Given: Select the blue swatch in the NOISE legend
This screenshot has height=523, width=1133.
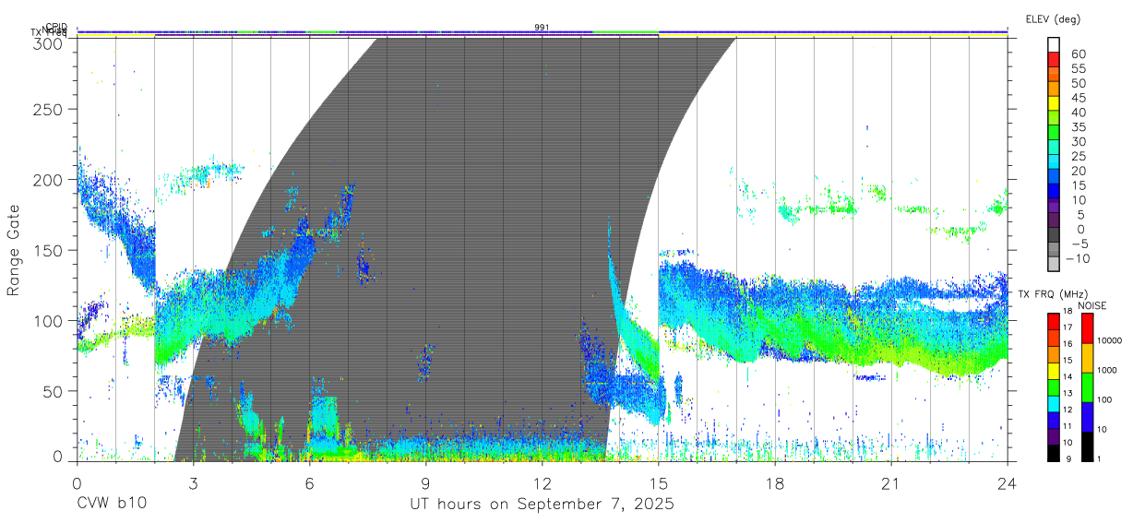Looking at the screenshot, I should (1086, 417).
